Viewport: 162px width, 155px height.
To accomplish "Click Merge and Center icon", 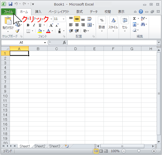I will click(89, 25).
